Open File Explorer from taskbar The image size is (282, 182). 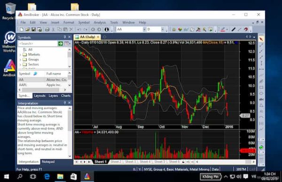[x=60, y=177]
